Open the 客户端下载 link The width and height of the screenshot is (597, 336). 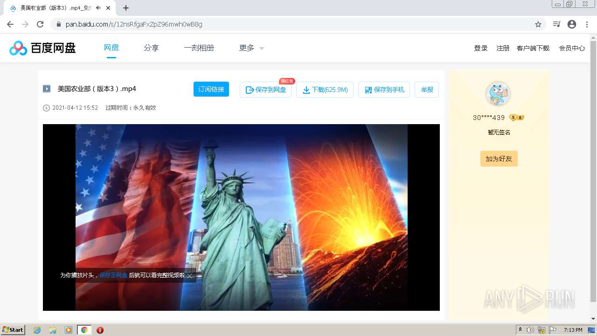pyautogui.click(x=533, y=48)
